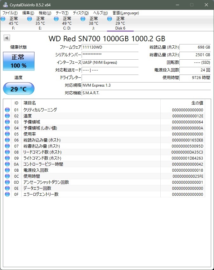The width and height of the screenshot is (214, 270).
Task: Click the blue status dot for ID 0B
Action: click(x=7, y=170)
